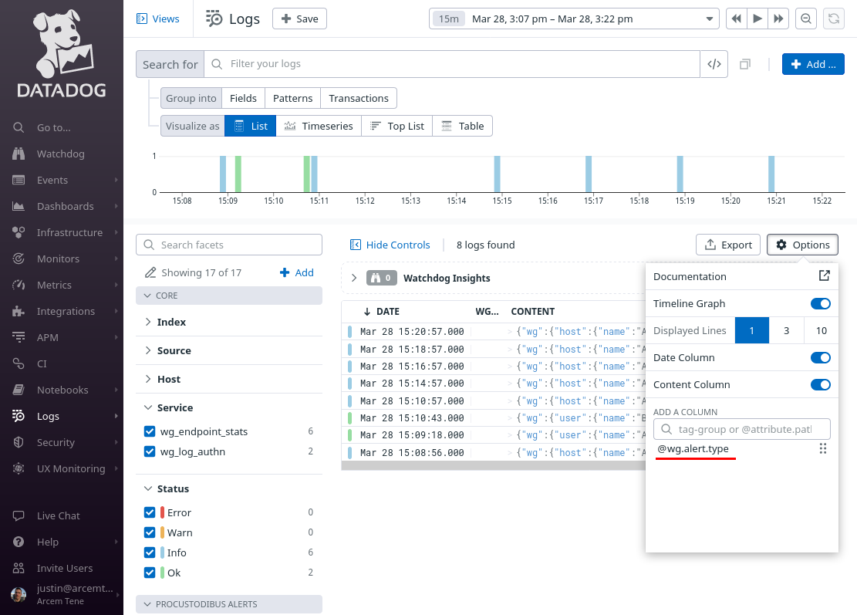
Task: Toggle the Timeline Graph switch
Action: click(821, 303)
